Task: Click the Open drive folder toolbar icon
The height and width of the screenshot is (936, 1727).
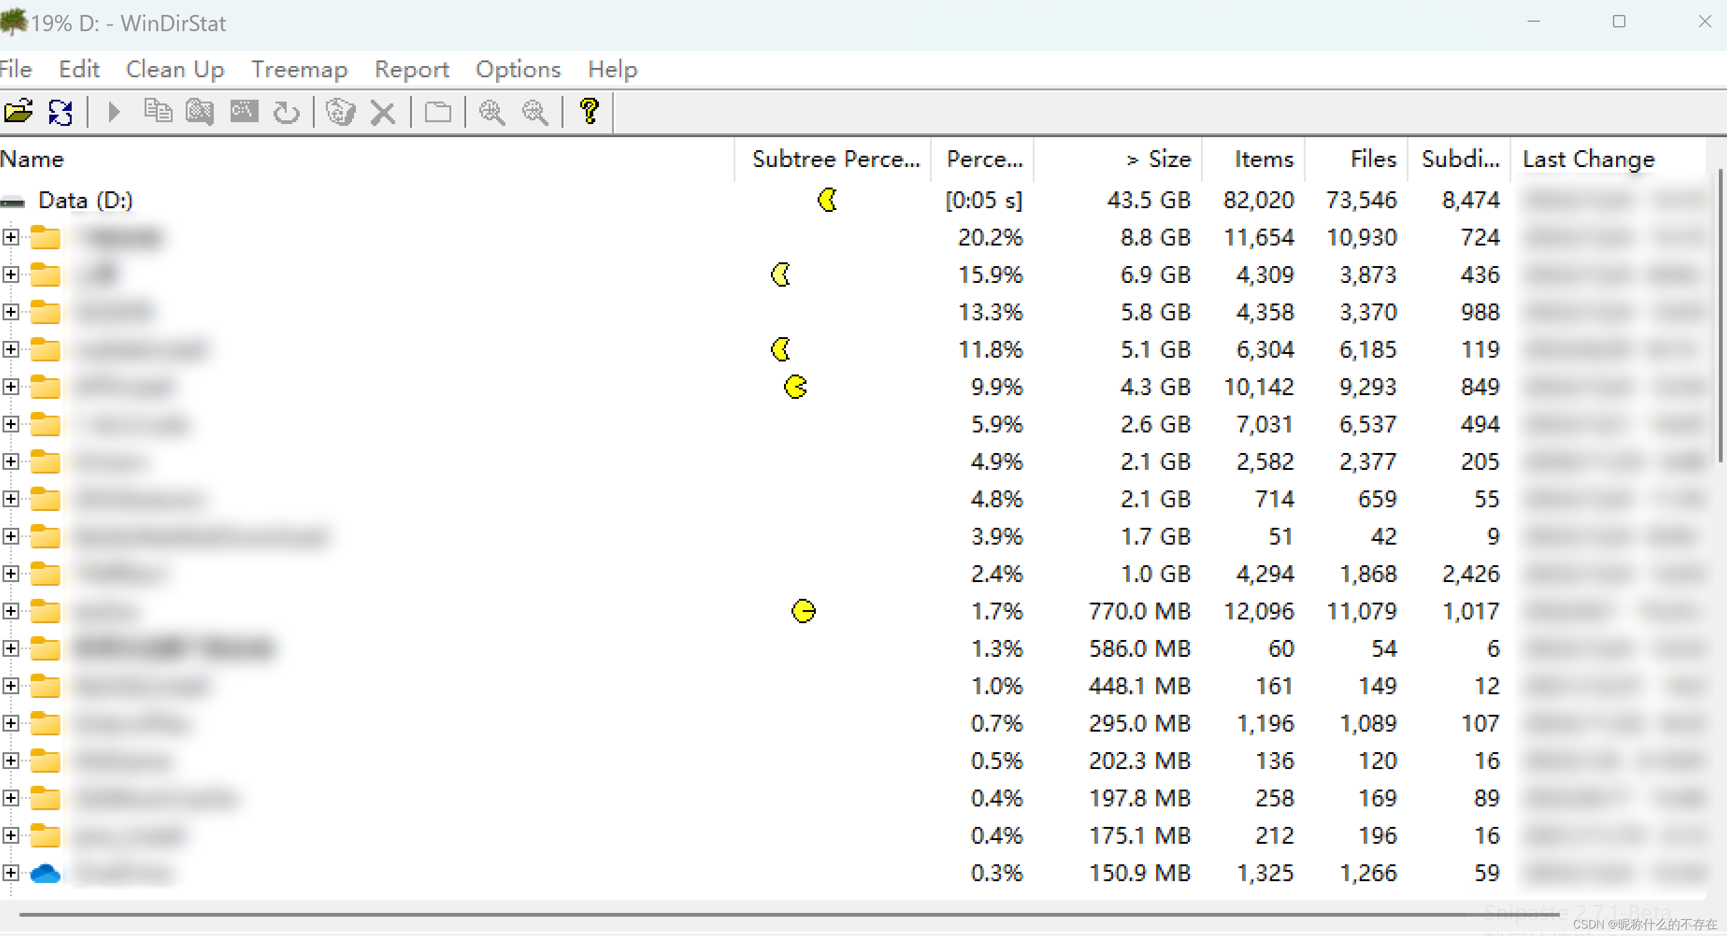Action: (18, 112)
